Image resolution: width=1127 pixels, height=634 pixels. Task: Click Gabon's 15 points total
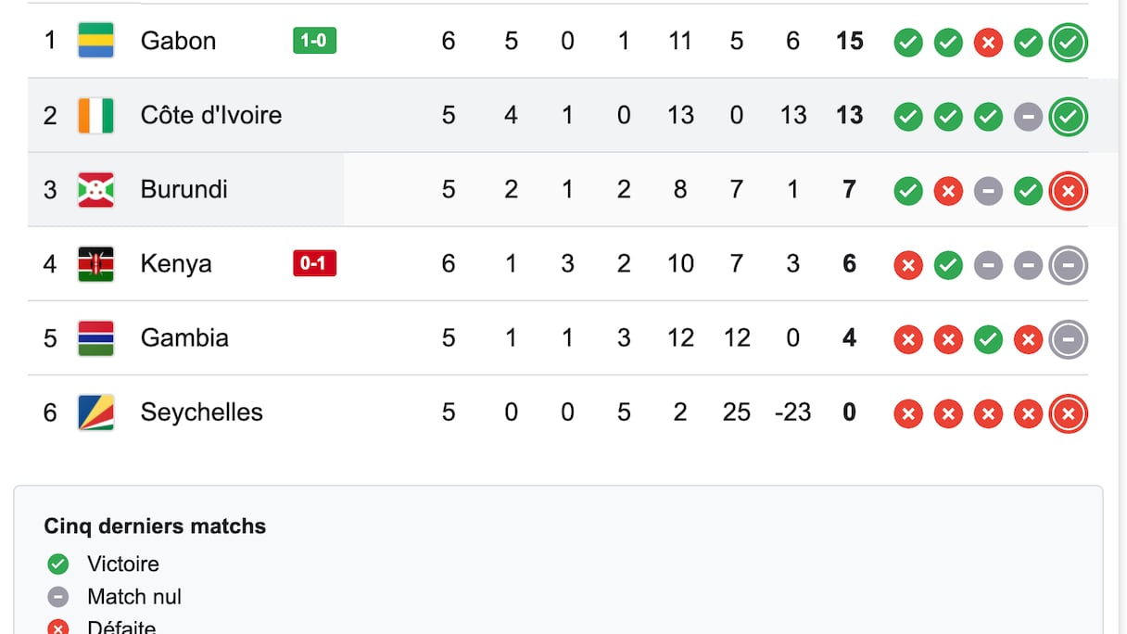849,41
